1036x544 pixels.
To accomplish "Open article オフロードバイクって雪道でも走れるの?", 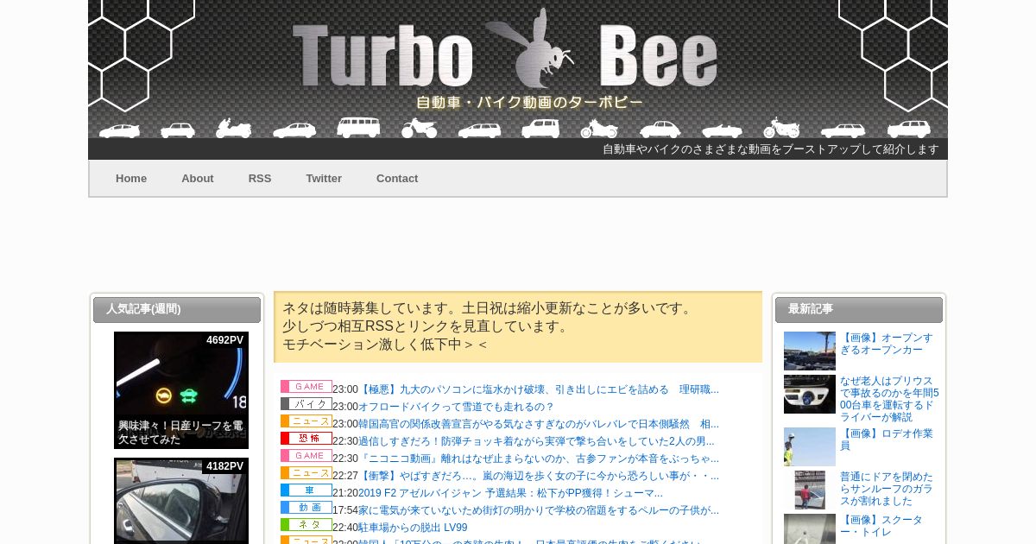I will [x=456, y=407].
